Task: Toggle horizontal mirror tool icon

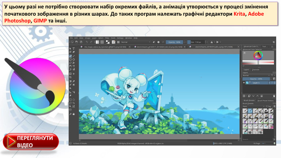Action: pos(212,42)
